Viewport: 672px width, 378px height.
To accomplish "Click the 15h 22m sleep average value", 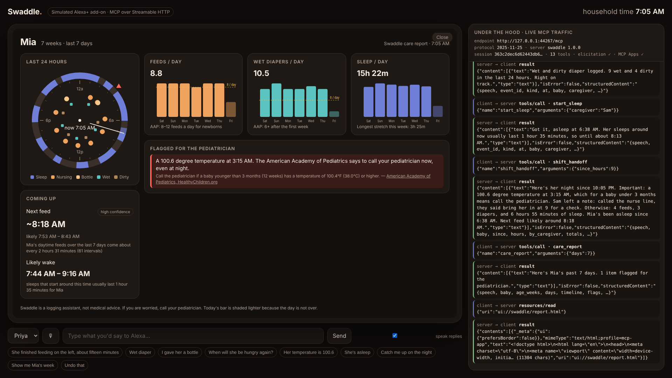I will tap(372, 73).
